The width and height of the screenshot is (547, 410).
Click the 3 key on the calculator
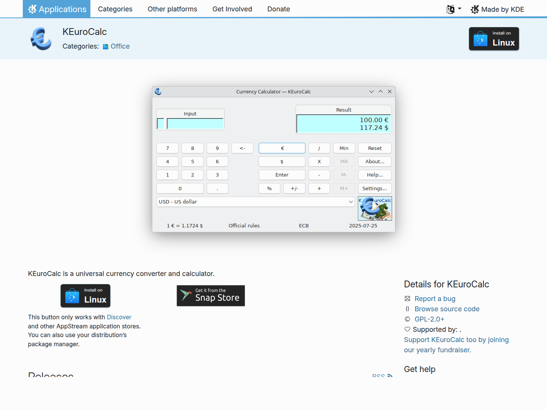click(x=217, y=175)
